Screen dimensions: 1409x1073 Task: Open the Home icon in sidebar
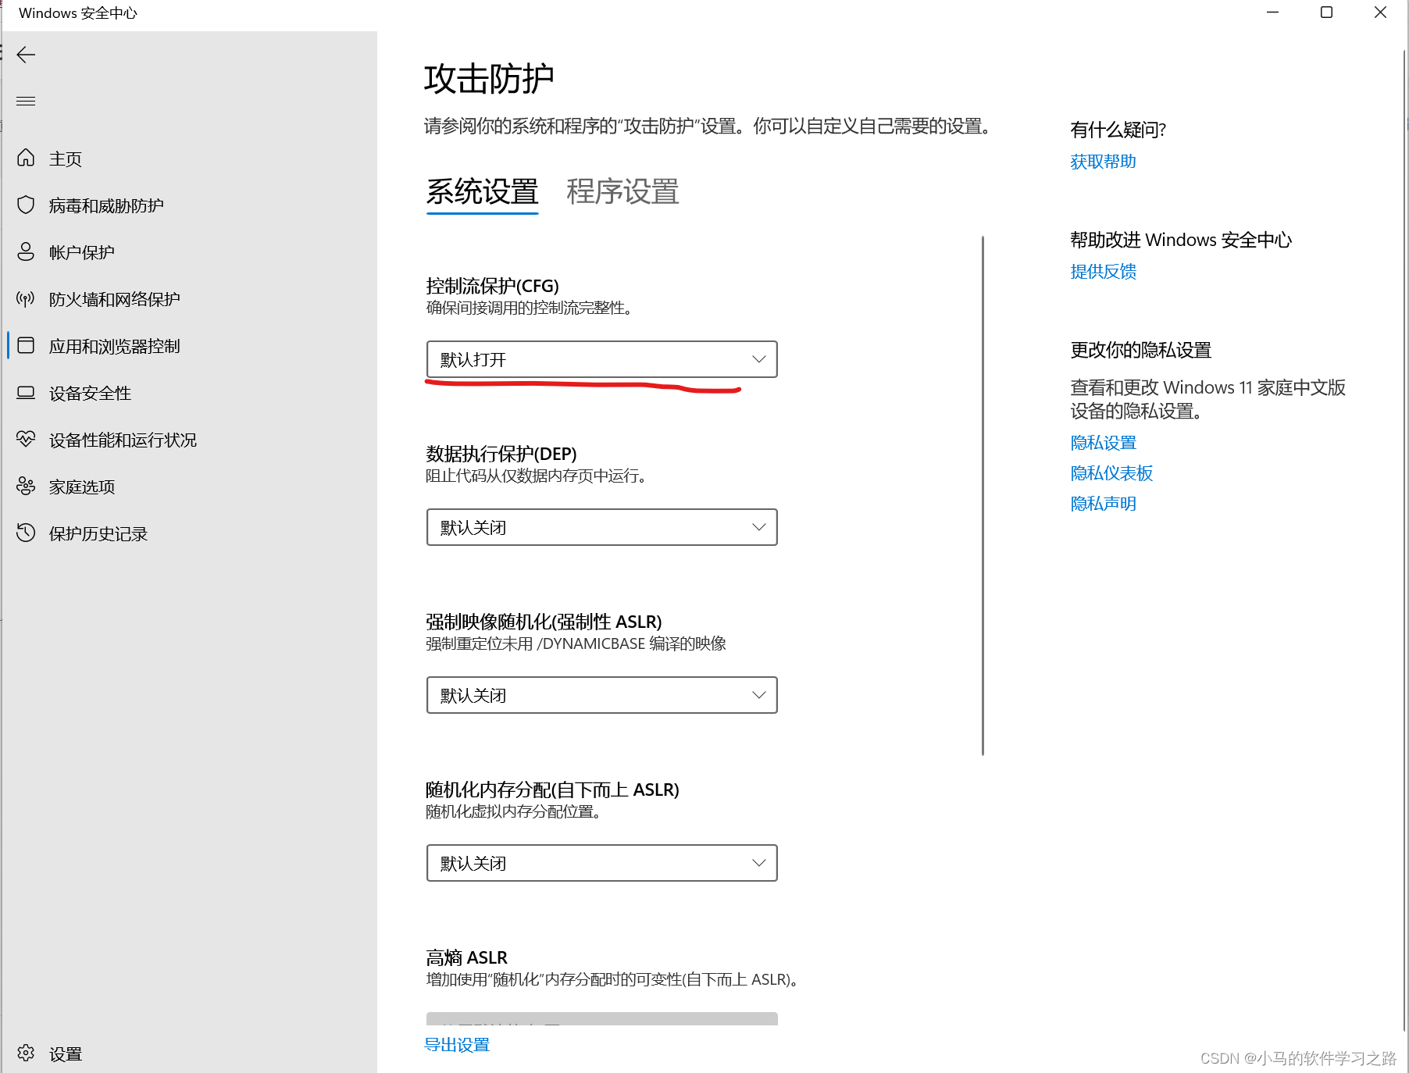[x=26, y=159]
